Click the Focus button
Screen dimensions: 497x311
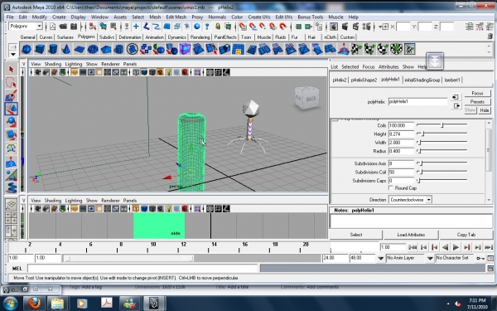point(477,93)
